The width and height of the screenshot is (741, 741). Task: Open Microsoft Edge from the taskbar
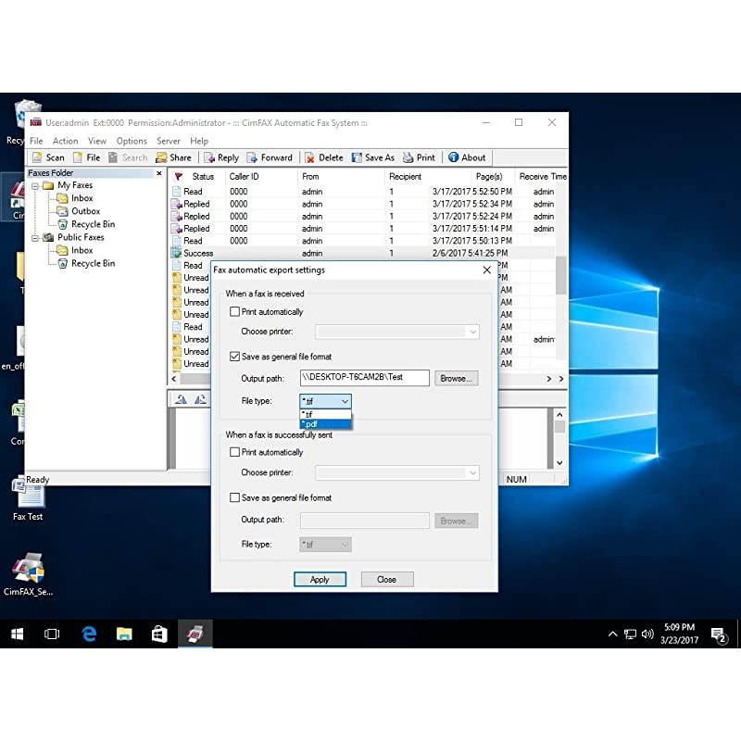(89, 634)
